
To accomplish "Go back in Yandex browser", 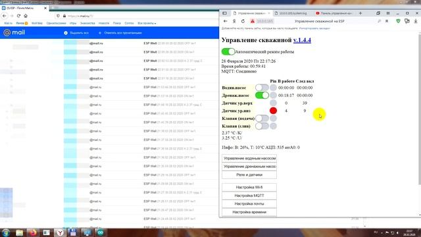I will (x=225, y=21).
